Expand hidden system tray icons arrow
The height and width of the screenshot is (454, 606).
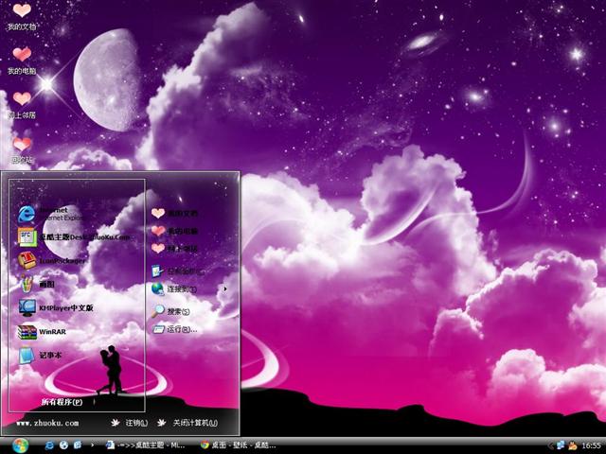pos(551,445)
